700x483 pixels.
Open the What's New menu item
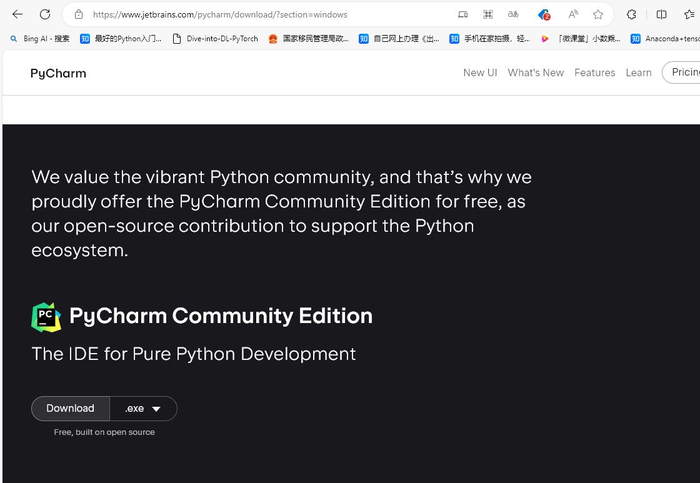(536, 72)
